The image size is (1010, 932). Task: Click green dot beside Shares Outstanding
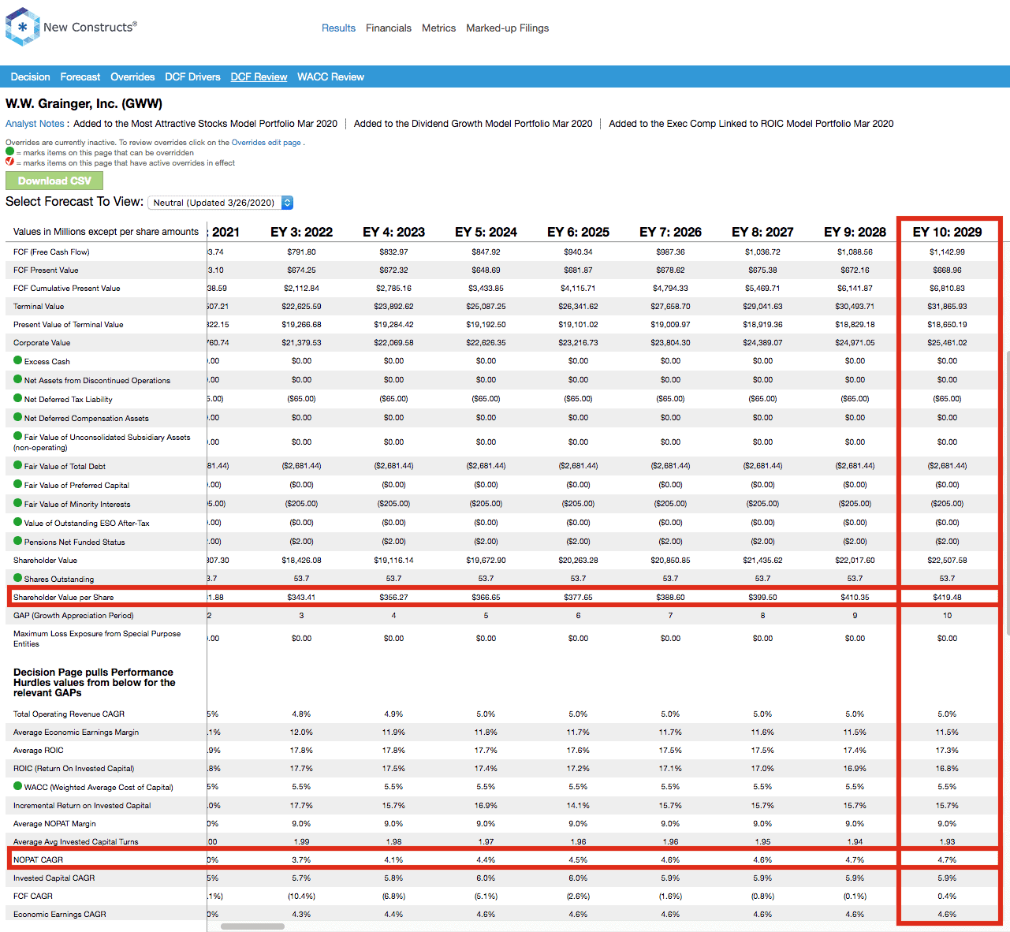[x=17, y=578]
